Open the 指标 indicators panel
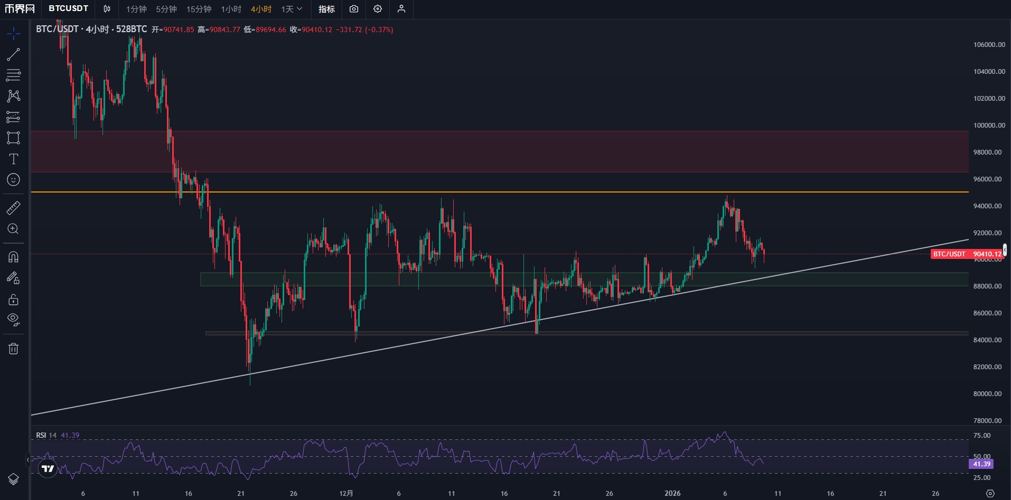This screenshot has height=500, width=1011. 326,9
